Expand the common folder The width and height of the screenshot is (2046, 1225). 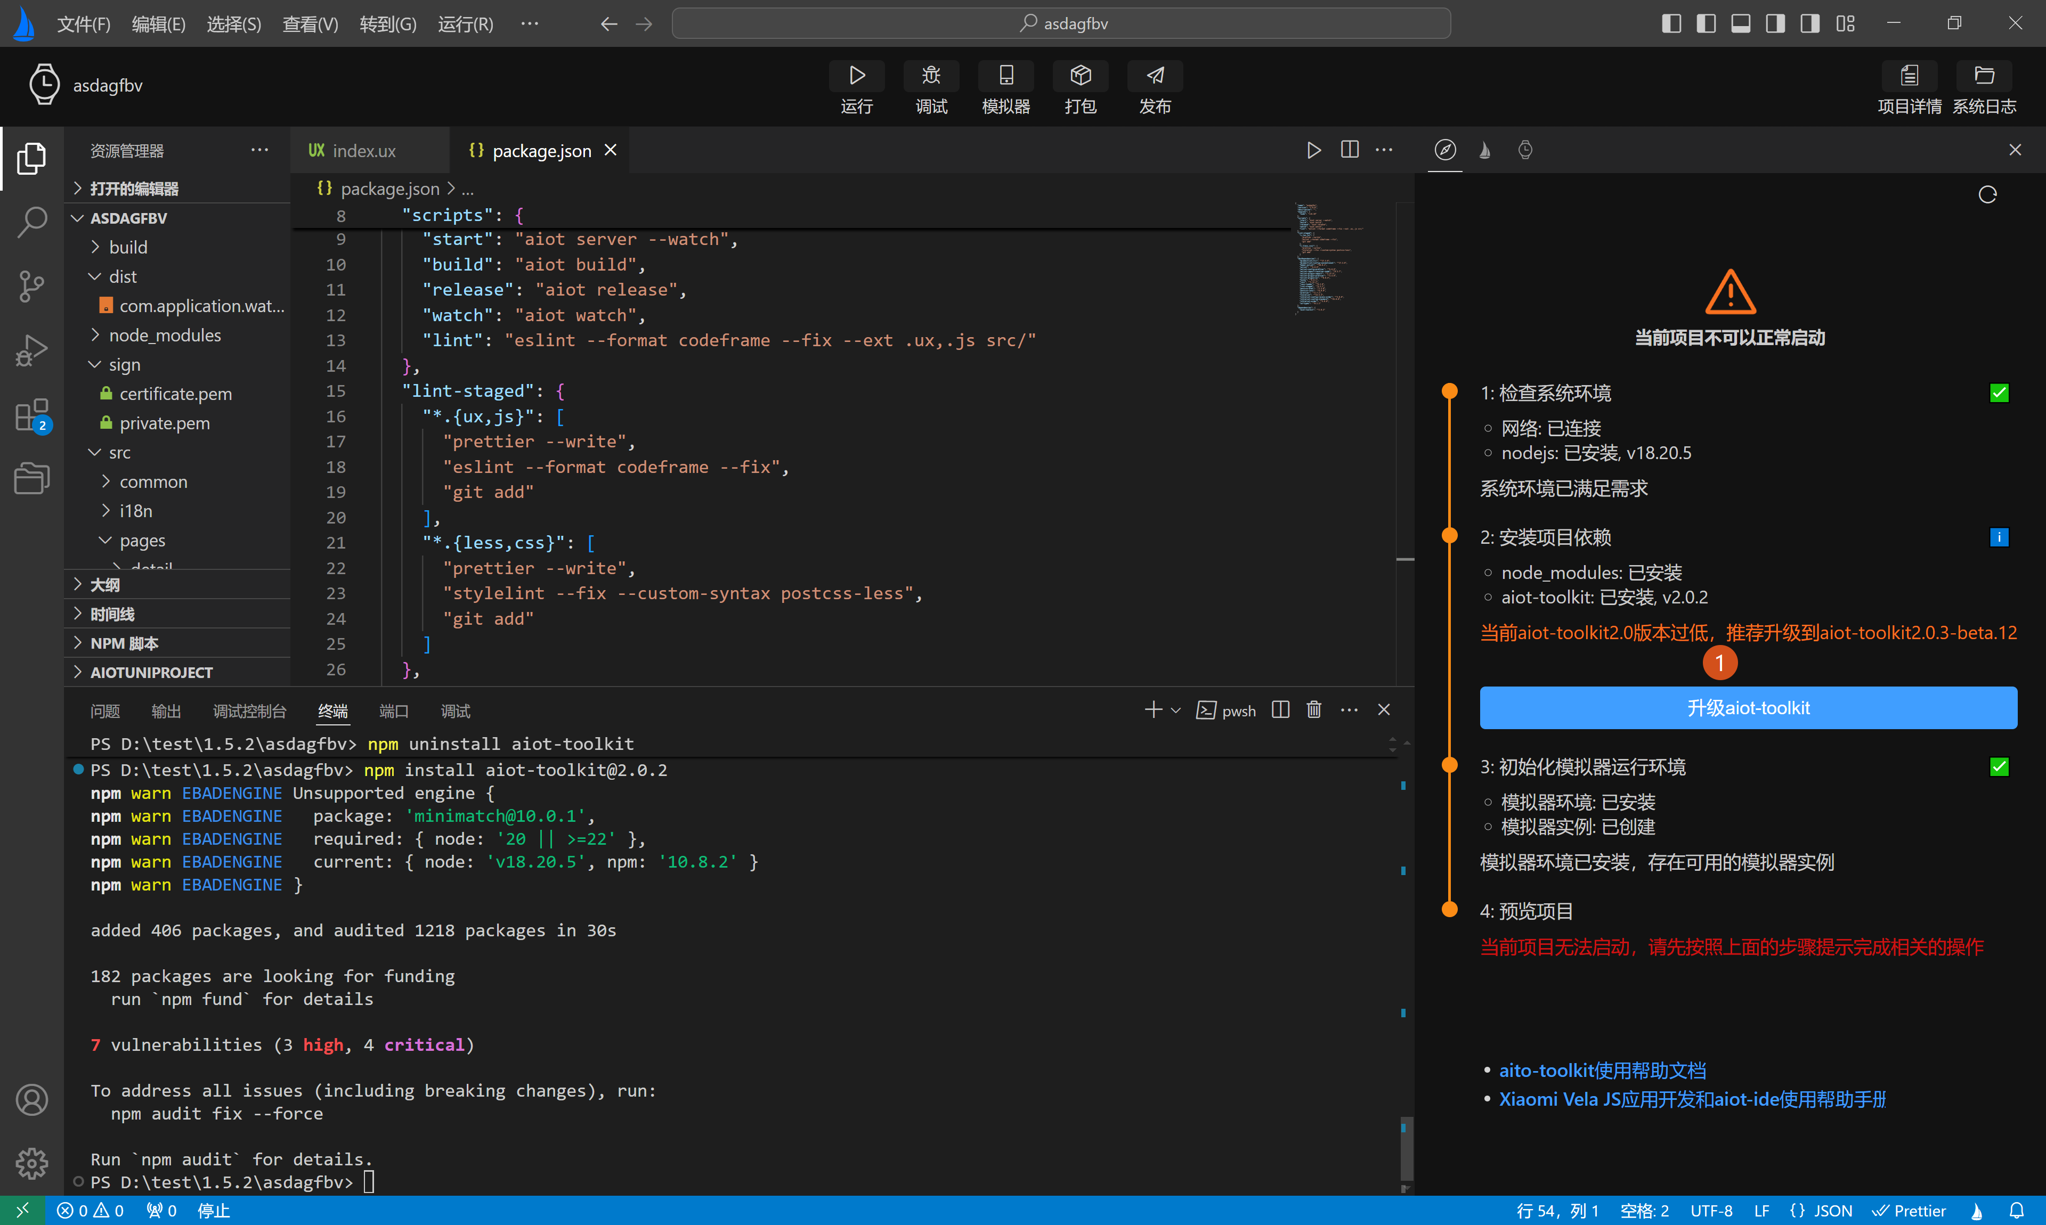(x=177, y=482)
